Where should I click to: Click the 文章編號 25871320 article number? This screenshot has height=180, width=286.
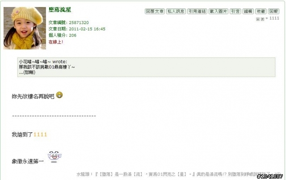(x=68, y=23)
